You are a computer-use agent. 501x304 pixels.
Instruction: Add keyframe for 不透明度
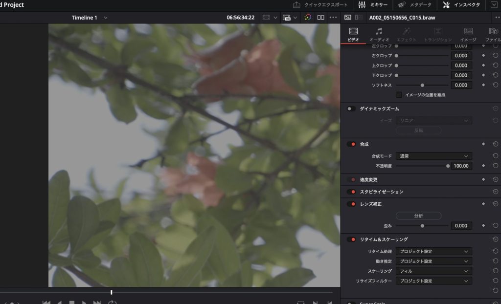pyautogui.click(x=483, y=166)
